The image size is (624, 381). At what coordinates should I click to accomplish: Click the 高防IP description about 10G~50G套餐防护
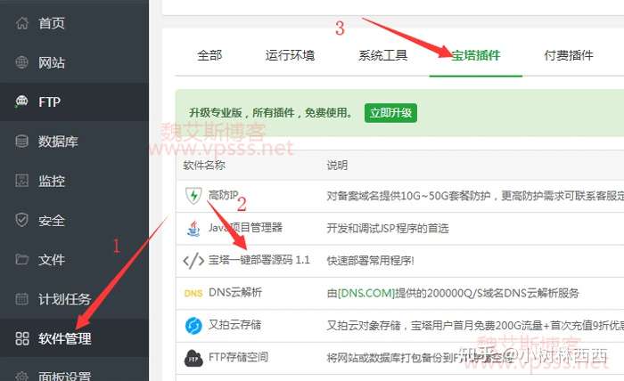pyautogui.click(x=475, y=196)
